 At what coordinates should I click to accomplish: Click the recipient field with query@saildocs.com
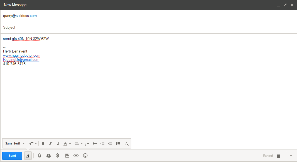pos(149,16)
